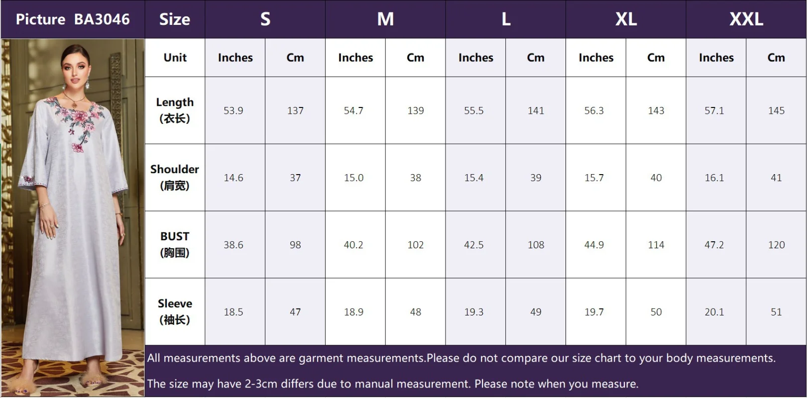Click the Size header cell

pyautogui.click(x=175, y=19)
